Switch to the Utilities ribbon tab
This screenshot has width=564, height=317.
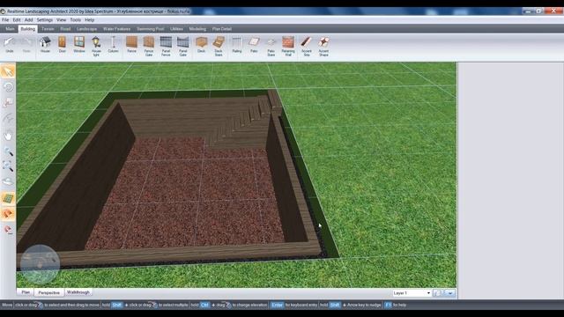tap(176, 29)
